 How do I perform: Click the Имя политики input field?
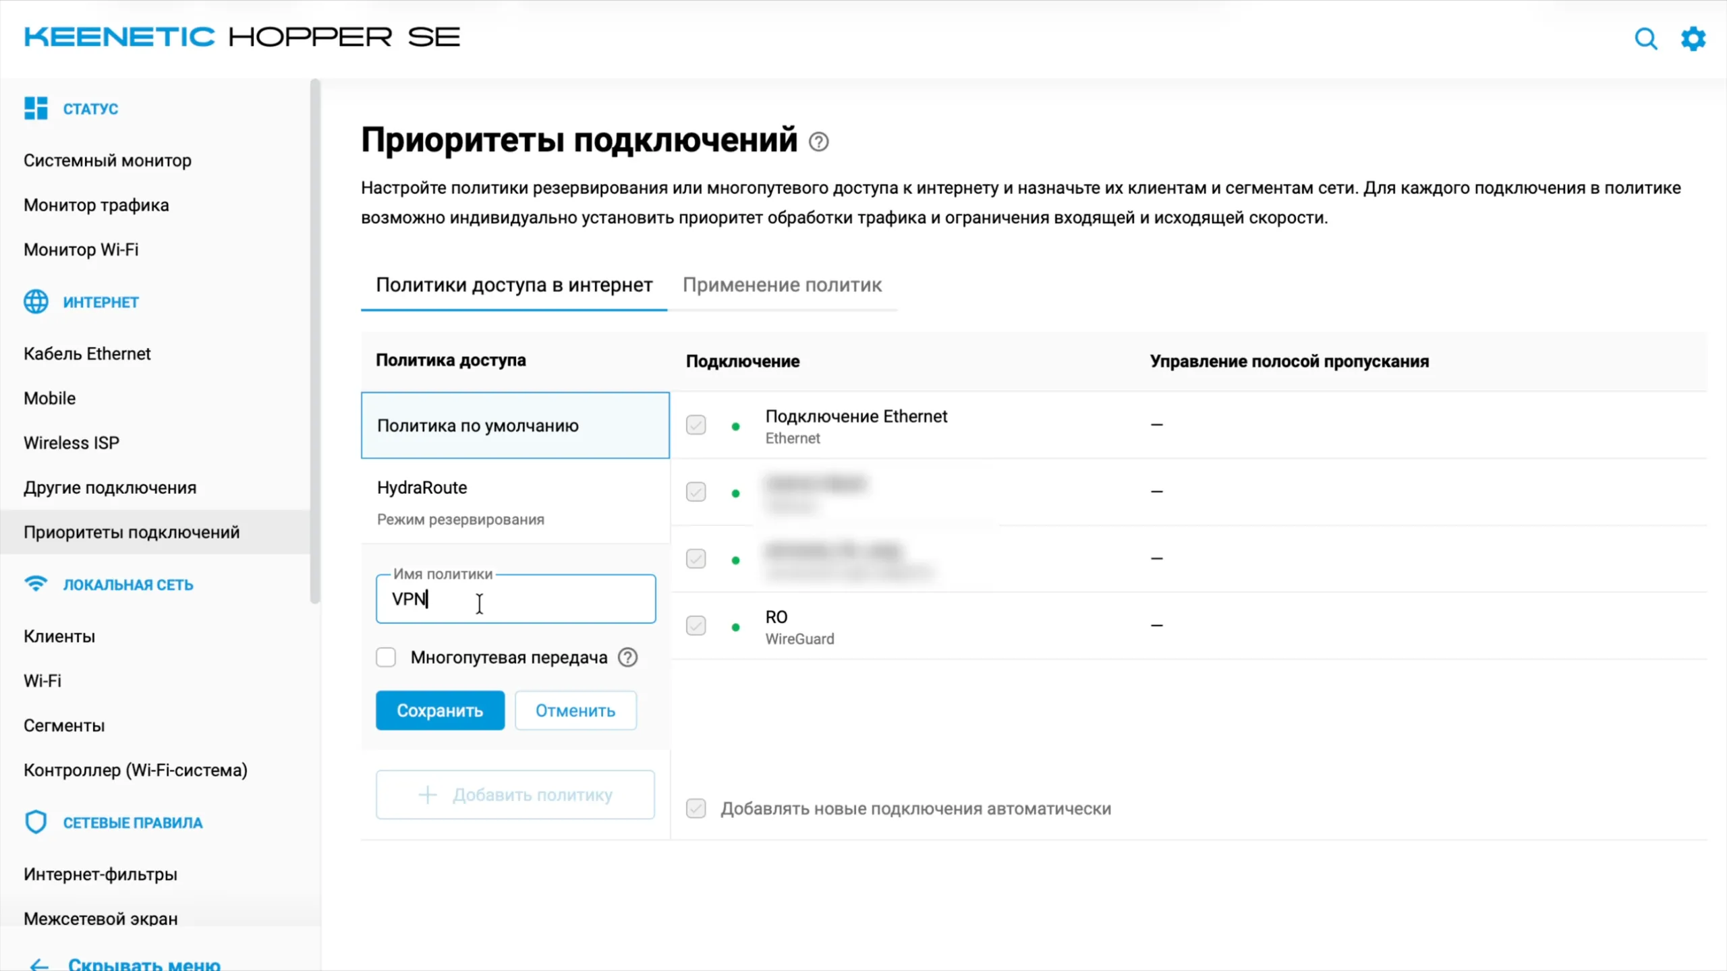tap(515, 599)
